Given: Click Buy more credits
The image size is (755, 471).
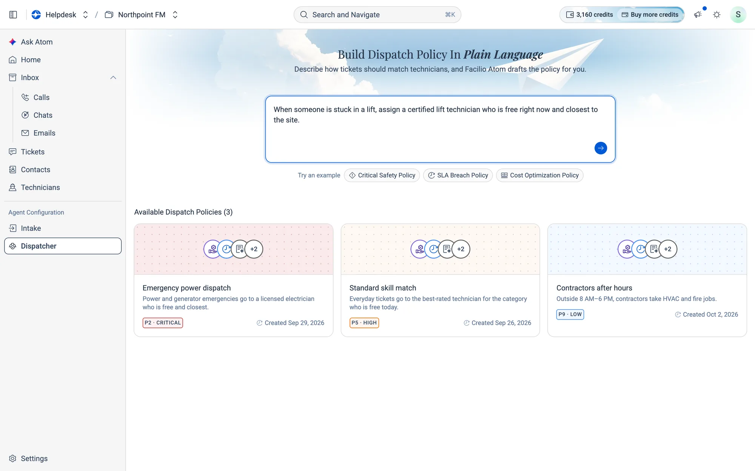Looking at the screenshot, I should coord(650,15).
